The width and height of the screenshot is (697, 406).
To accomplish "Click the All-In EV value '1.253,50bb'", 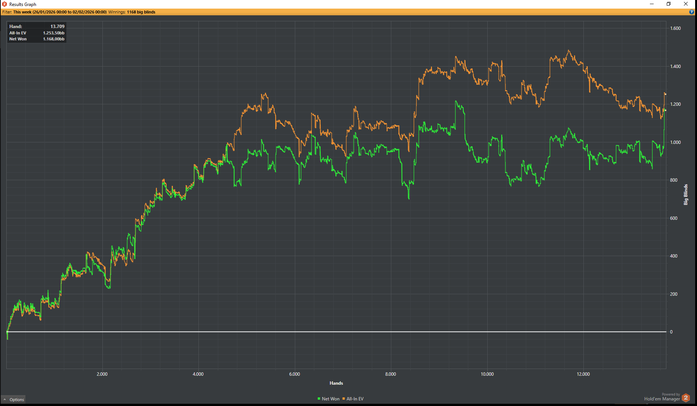I will [54, 33].
